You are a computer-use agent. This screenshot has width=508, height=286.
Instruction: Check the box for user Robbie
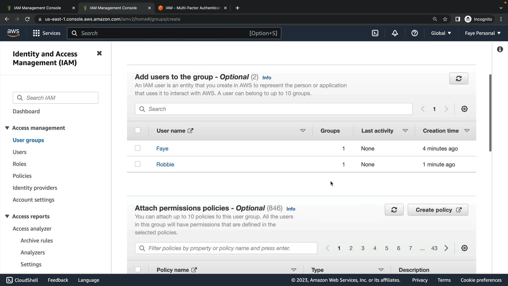(138, 164)
